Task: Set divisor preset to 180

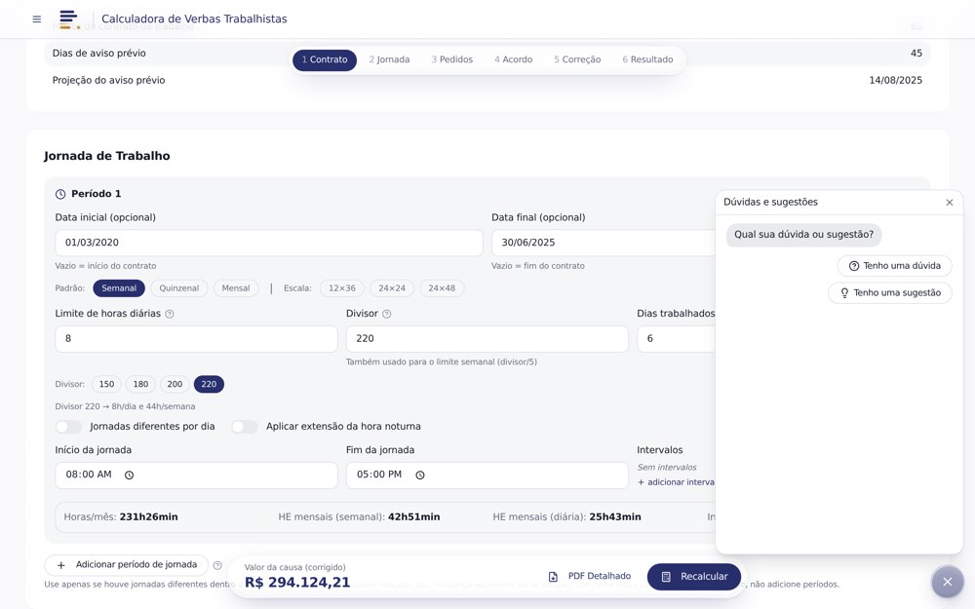Action: pyautogui.click(x=140, y=385)
